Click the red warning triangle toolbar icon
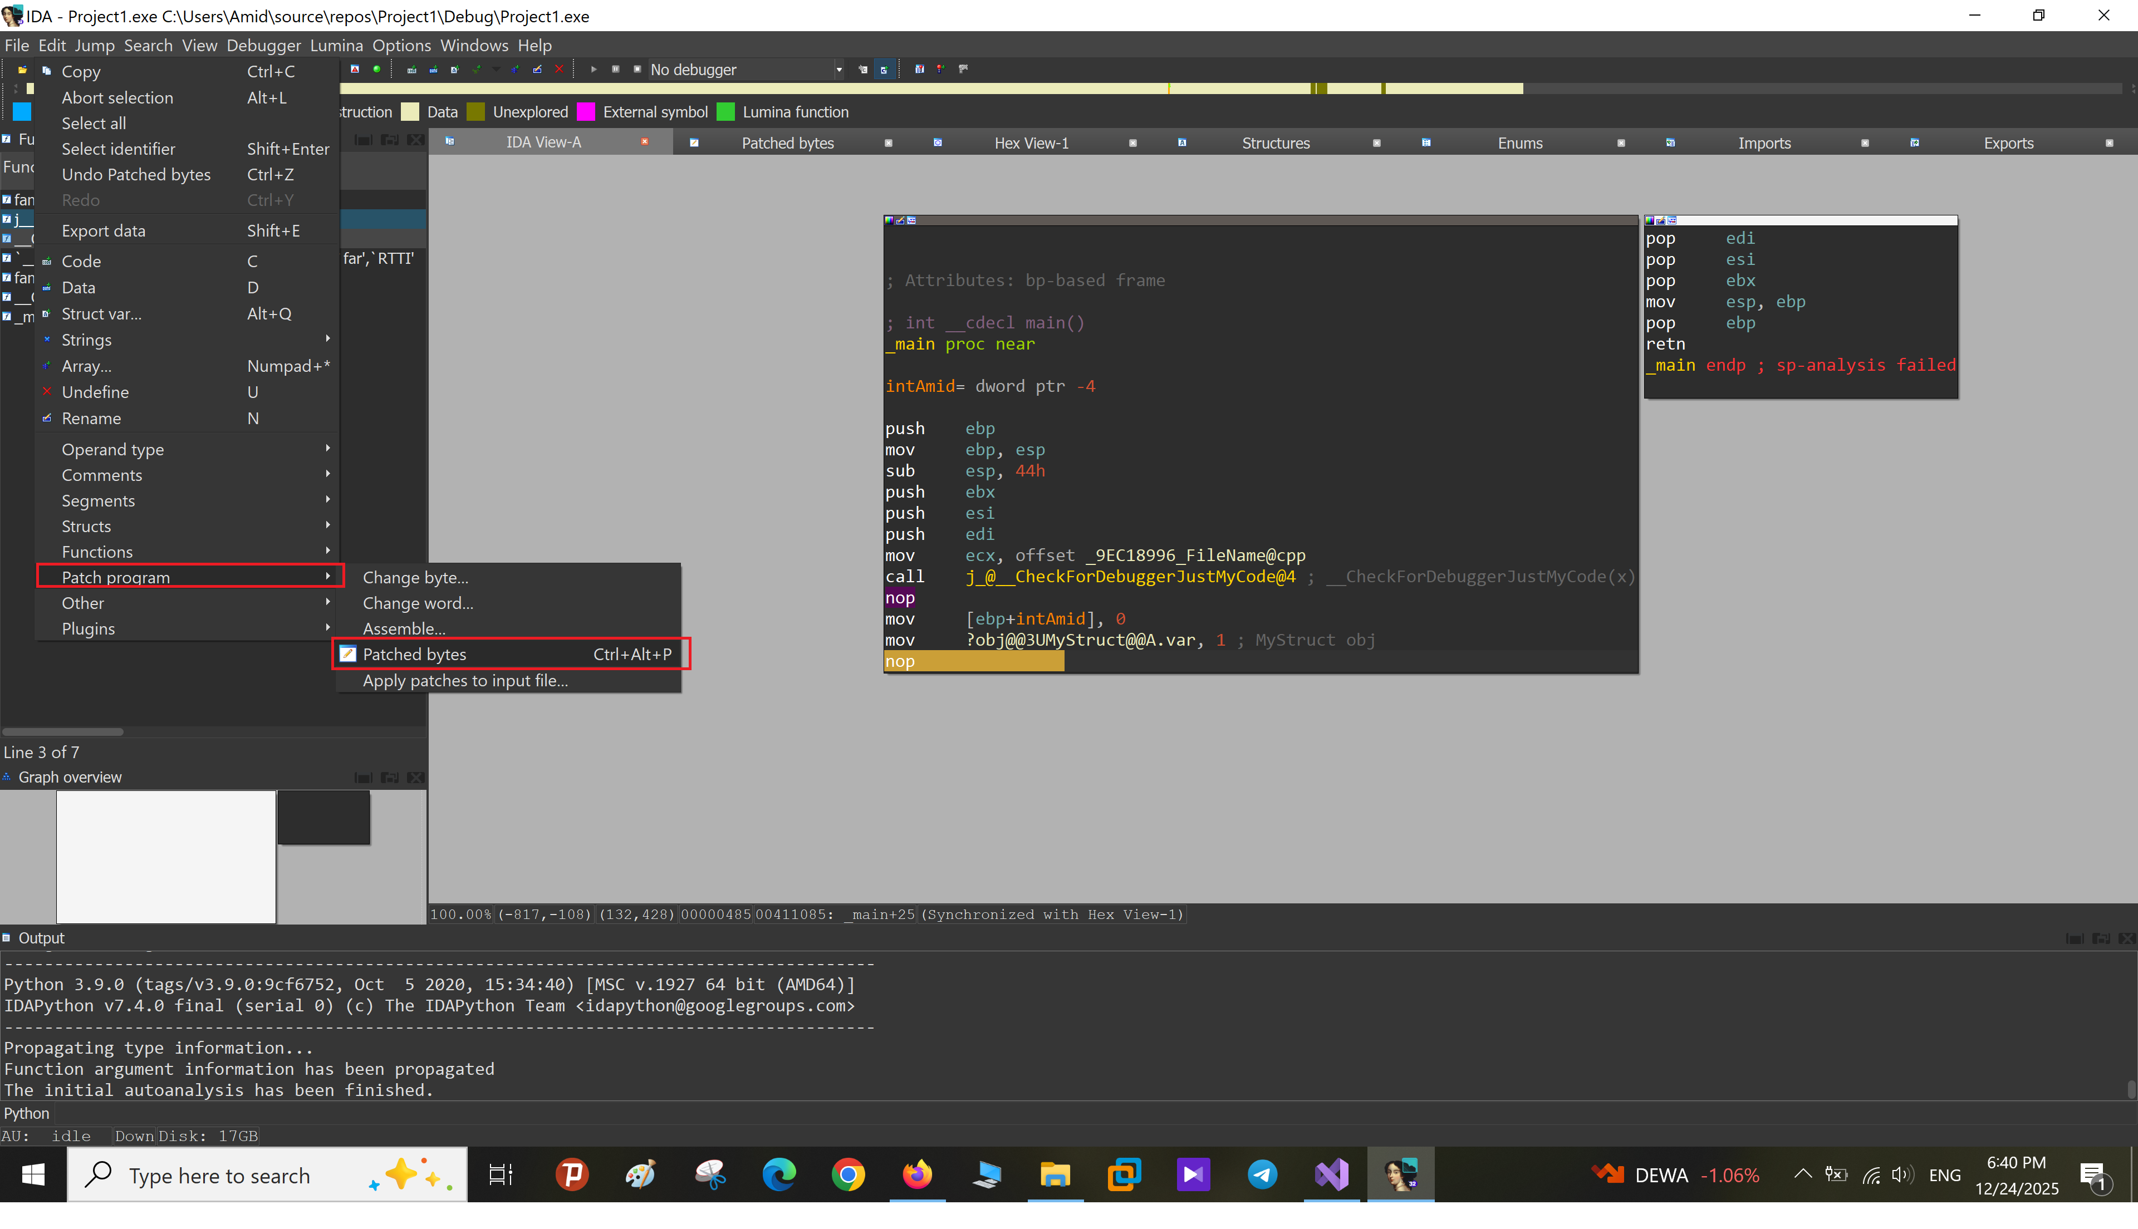 pyautogui.click(x=355, y=69)
